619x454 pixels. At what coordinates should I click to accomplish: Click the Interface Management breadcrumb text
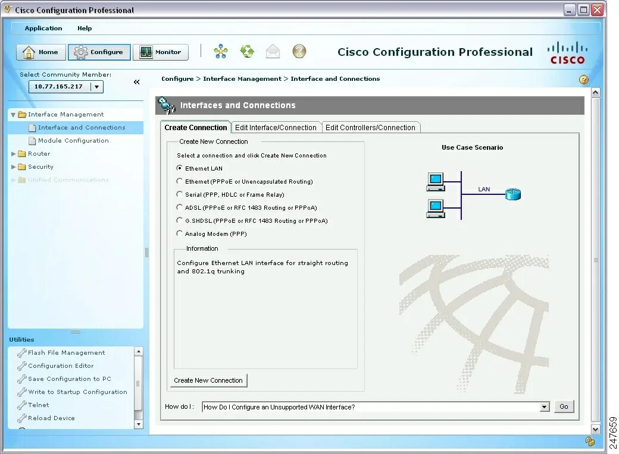point(242,79)
